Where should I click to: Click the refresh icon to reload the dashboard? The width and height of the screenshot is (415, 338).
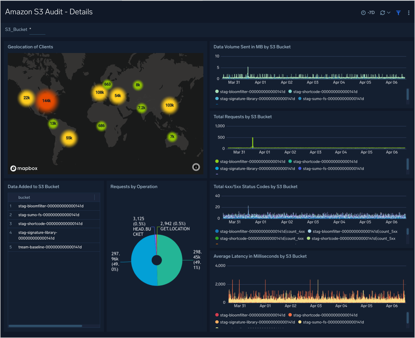(383, 12)
